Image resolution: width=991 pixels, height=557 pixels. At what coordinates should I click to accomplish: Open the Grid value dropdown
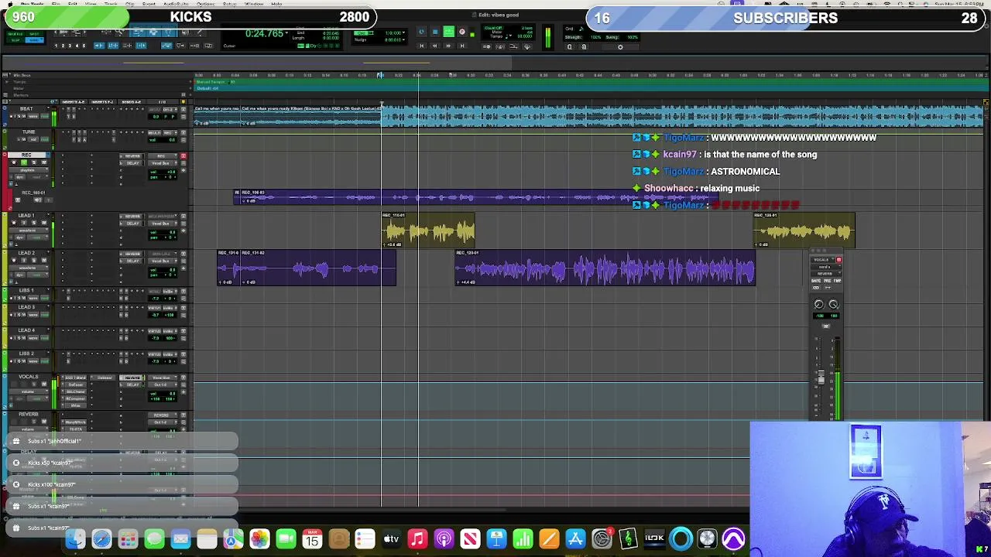pyautogui.click(x=403, y=32)
